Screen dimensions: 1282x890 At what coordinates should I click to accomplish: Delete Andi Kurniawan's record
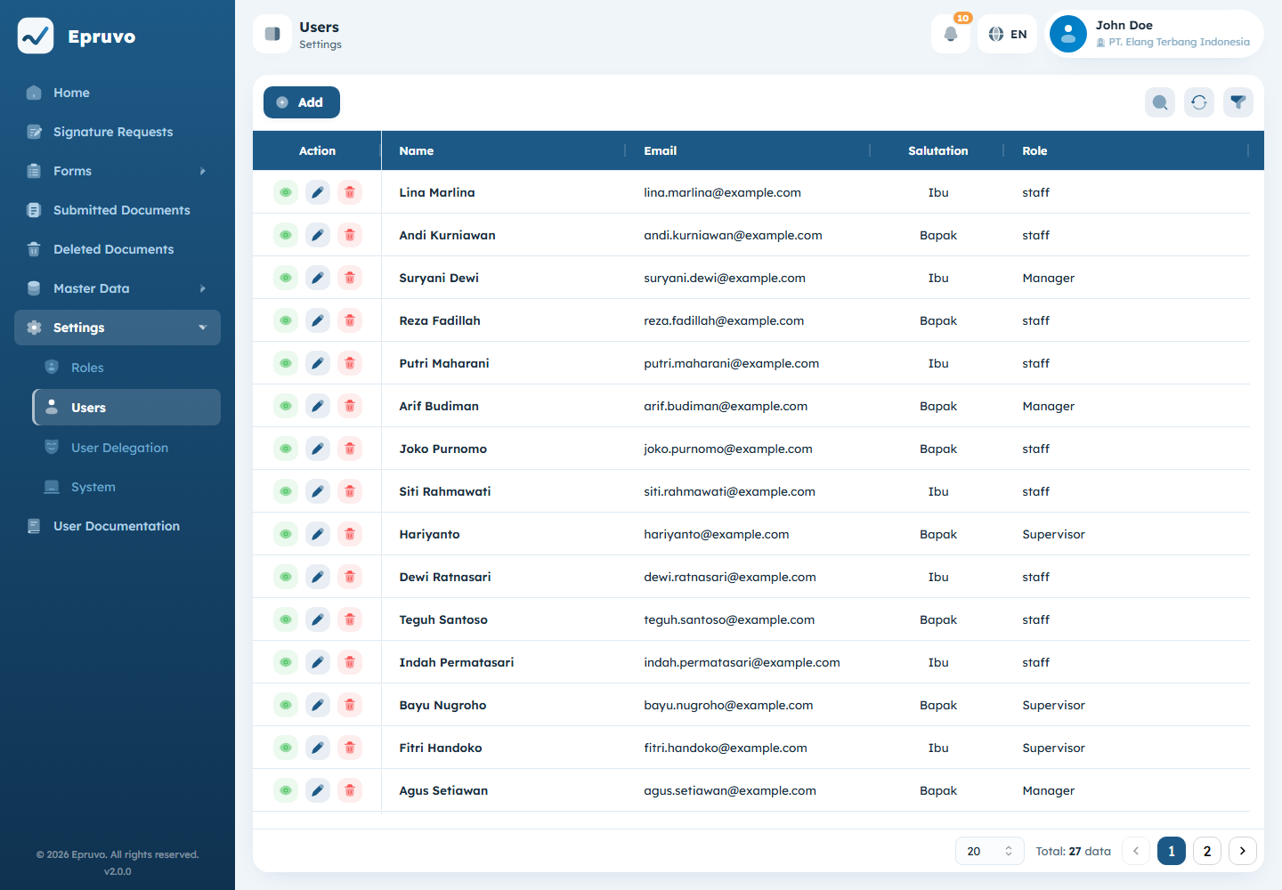tap(350, 235)
